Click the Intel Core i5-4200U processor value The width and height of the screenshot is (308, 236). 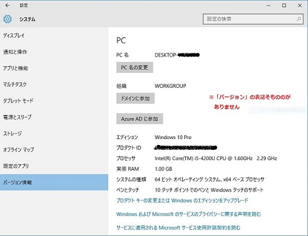click(215, 158)
